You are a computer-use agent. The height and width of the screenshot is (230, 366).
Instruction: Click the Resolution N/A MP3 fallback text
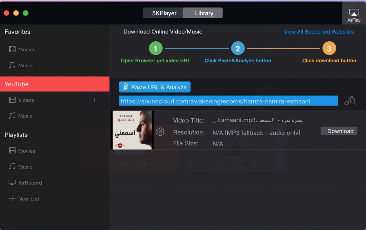point(256,132)
